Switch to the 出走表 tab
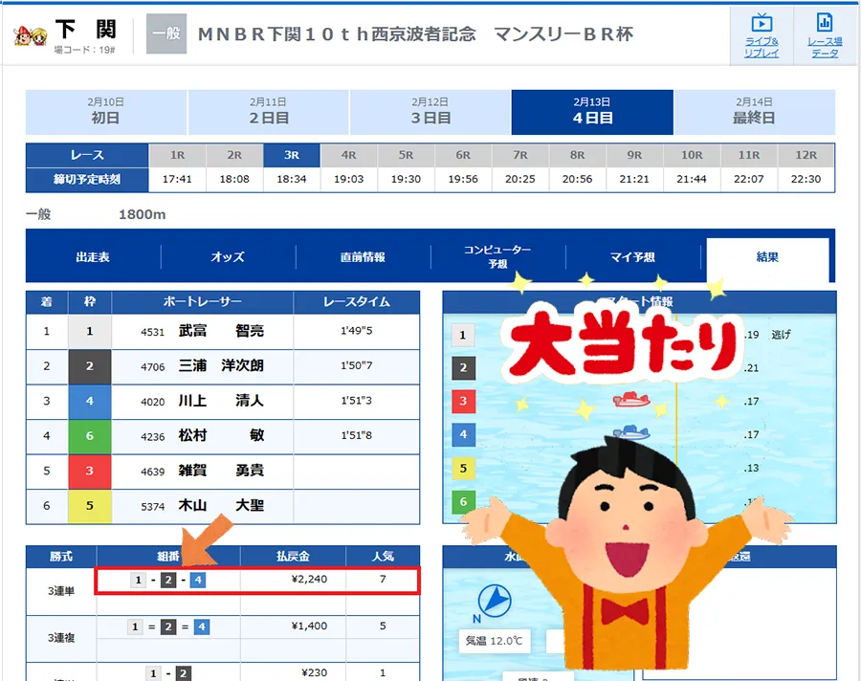 click(93, 257)
